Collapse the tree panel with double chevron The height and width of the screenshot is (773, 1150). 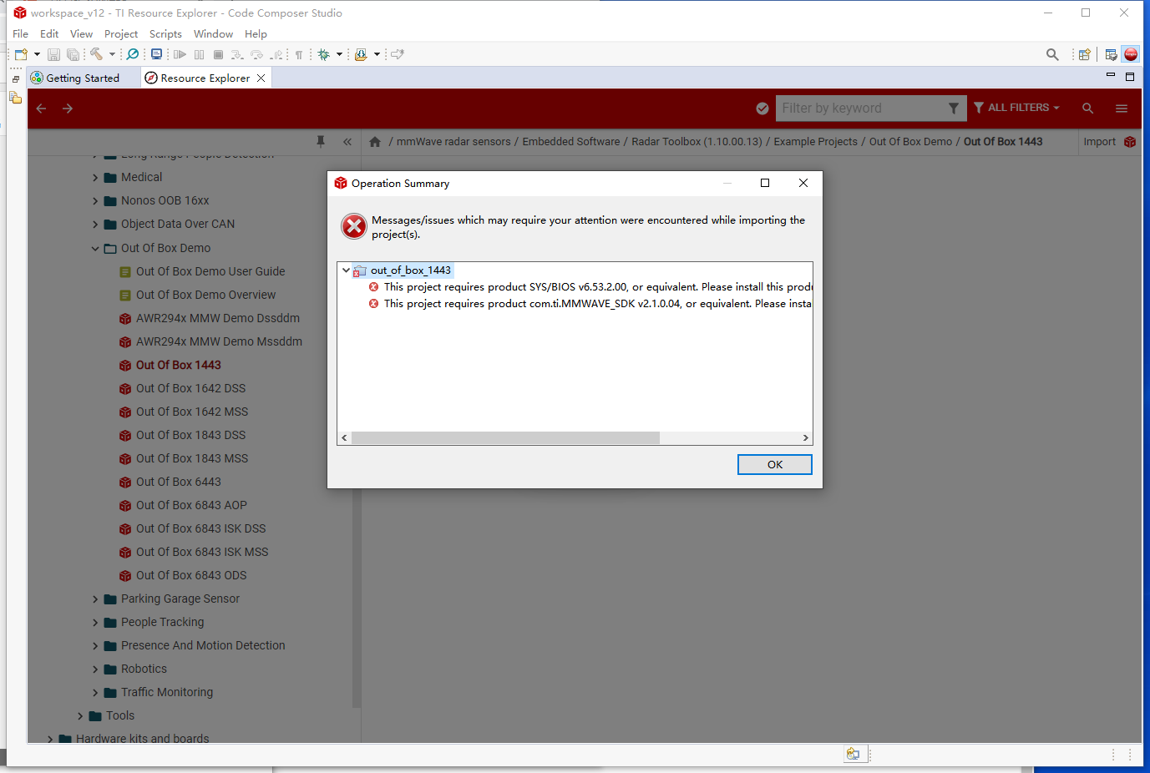[x=347, y=142]
